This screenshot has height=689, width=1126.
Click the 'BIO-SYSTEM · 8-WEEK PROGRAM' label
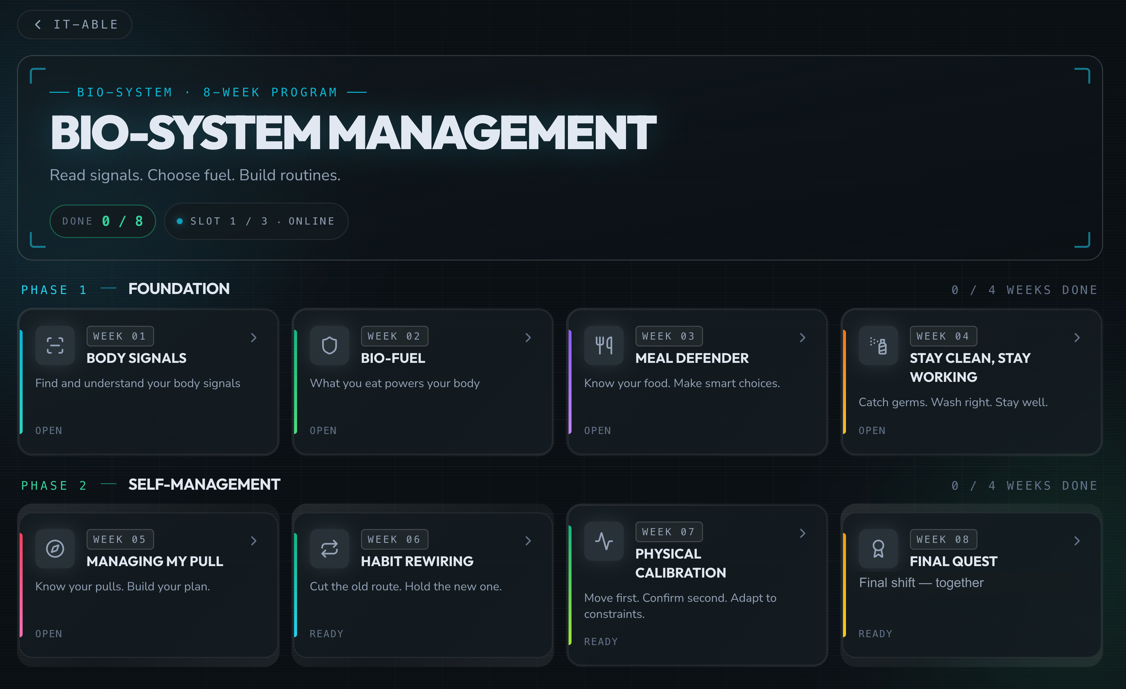tap(208, 92)
